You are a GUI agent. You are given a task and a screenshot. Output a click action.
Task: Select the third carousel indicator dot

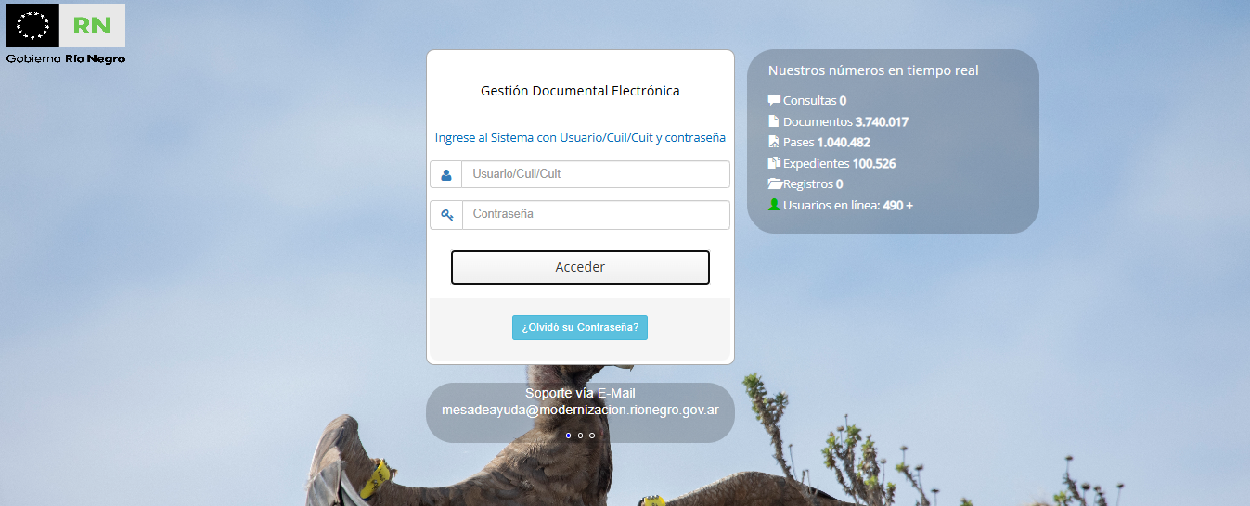coord(592,435)
